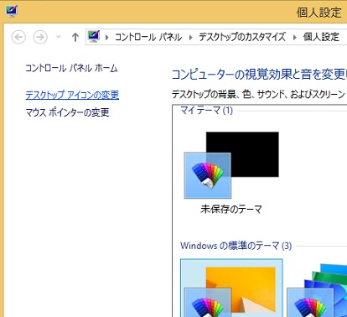The width and height of the screenshot is (347, 317).
Task: Open コントロール パネル breadcrumb item
Action: pos(148,37)
